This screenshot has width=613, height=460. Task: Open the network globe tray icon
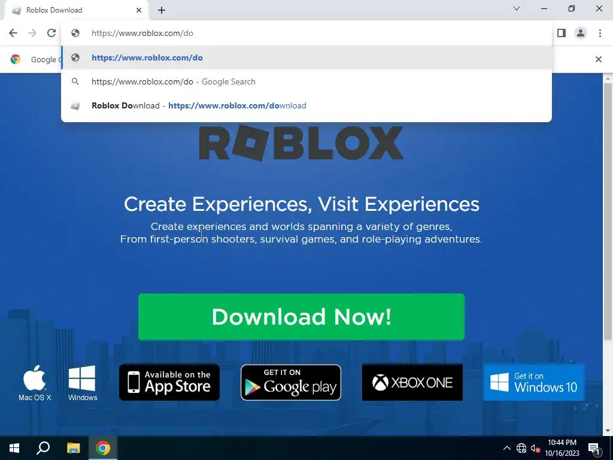coord(521,448)
